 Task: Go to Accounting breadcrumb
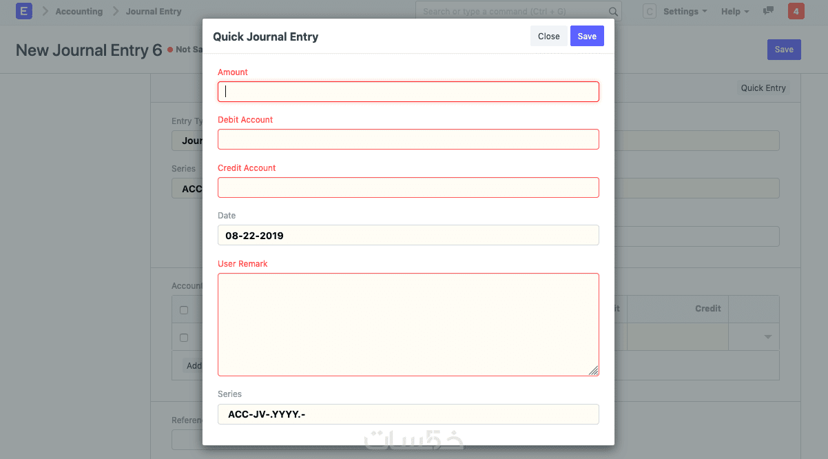pyautogui.click(x=79, y=12)
